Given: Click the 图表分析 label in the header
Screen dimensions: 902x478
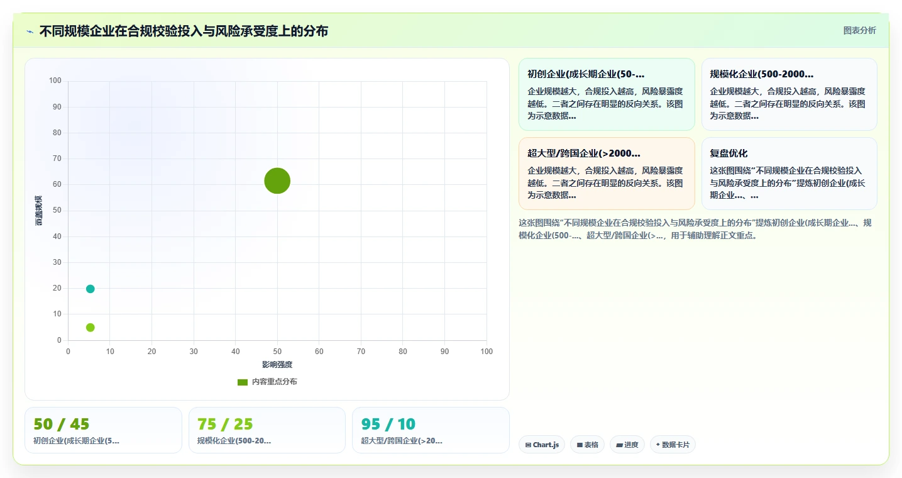Looking at the screenshot, I should [x=859, y=30].
